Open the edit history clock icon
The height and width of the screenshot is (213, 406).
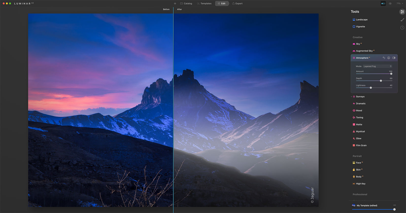(x=402, y=28)
